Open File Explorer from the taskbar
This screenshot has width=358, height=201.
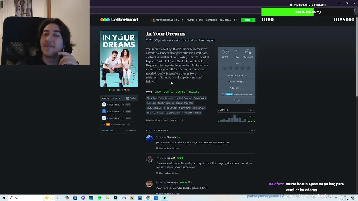click(x=107, y=198)
